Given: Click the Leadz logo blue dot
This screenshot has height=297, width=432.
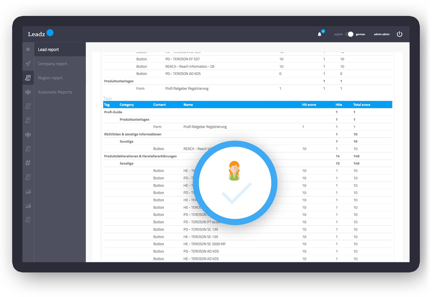Looking at the screenshot, I should [x=50, y=33].
